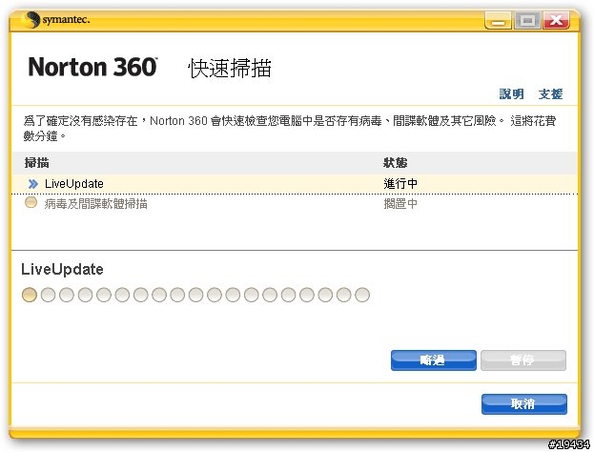Click the 快速掃描 heading
Image resolution: width=594 pixels, height=452 pixels.
point(230,69)
